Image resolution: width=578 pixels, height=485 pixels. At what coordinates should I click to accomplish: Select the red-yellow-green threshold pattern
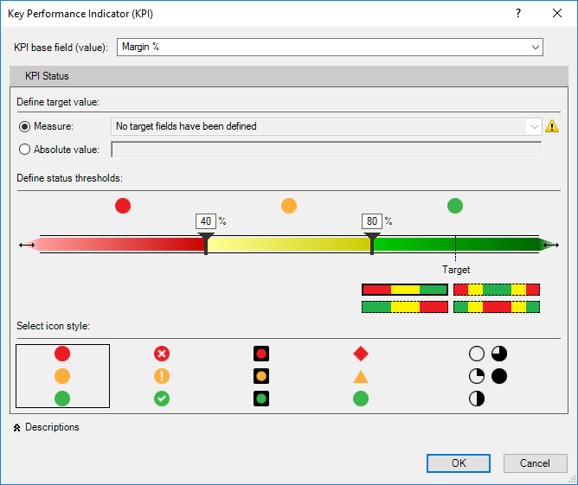pos(405,290)
